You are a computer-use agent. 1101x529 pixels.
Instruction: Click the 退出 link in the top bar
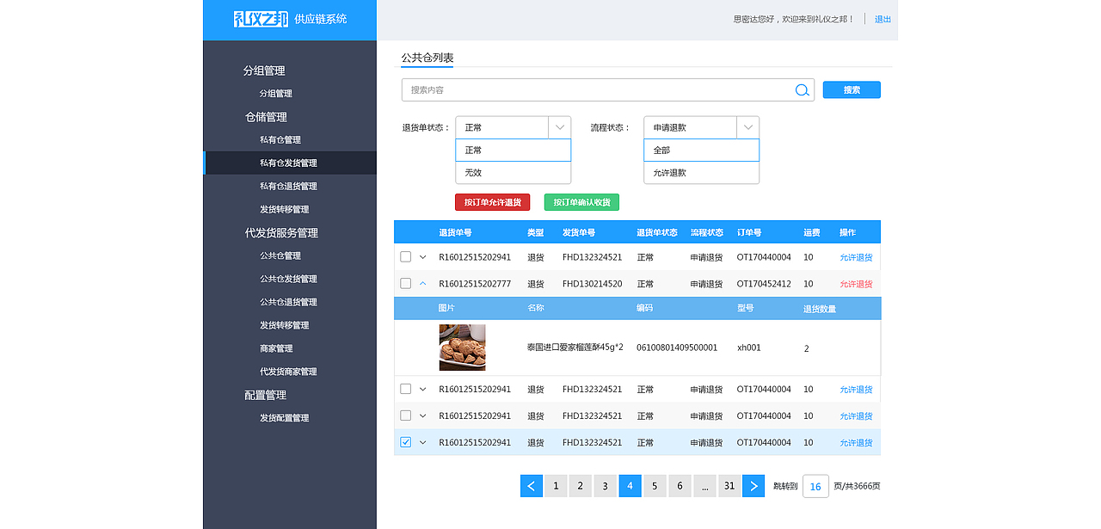(x=883, y=19)
